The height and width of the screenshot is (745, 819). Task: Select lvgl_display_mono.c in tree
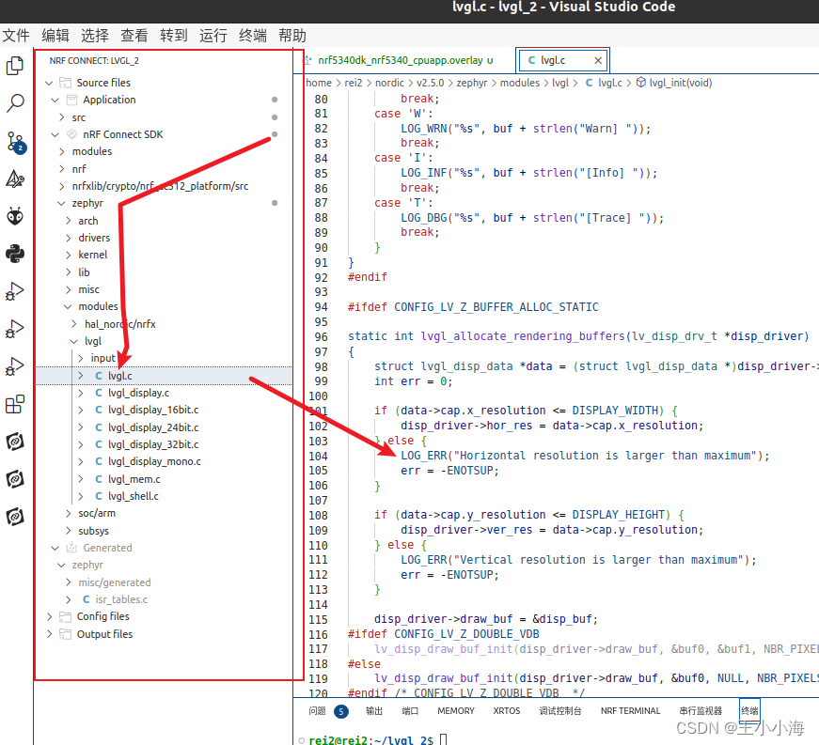(154, 461)
